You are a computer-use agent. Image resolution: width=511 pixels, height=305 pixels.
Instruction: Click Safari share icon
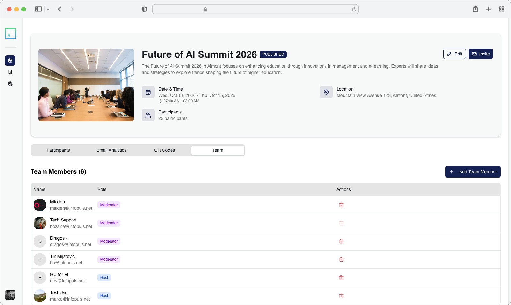pos(475,9)
